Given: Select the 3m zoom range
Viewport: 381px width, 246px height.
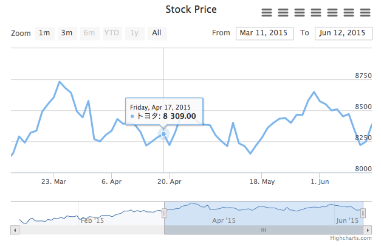Looking at the screenshot, I should coord(66,33).
